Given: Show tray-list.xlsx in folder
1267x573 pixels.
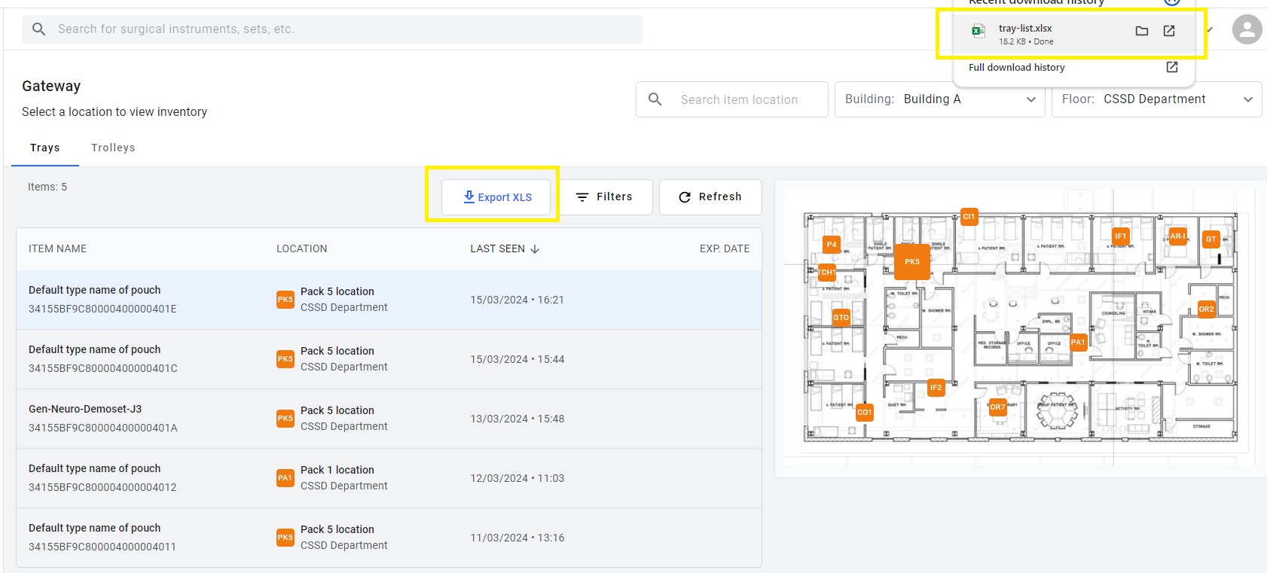Looking at the screenshot, I should pyautogui.click(x=1142, y=31).
